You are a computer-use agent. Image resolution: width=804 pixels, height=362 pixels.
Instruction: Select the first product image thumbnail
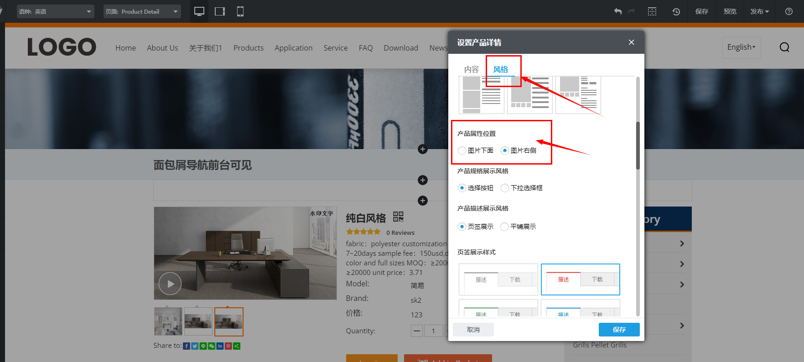click(x=168, y=321)
